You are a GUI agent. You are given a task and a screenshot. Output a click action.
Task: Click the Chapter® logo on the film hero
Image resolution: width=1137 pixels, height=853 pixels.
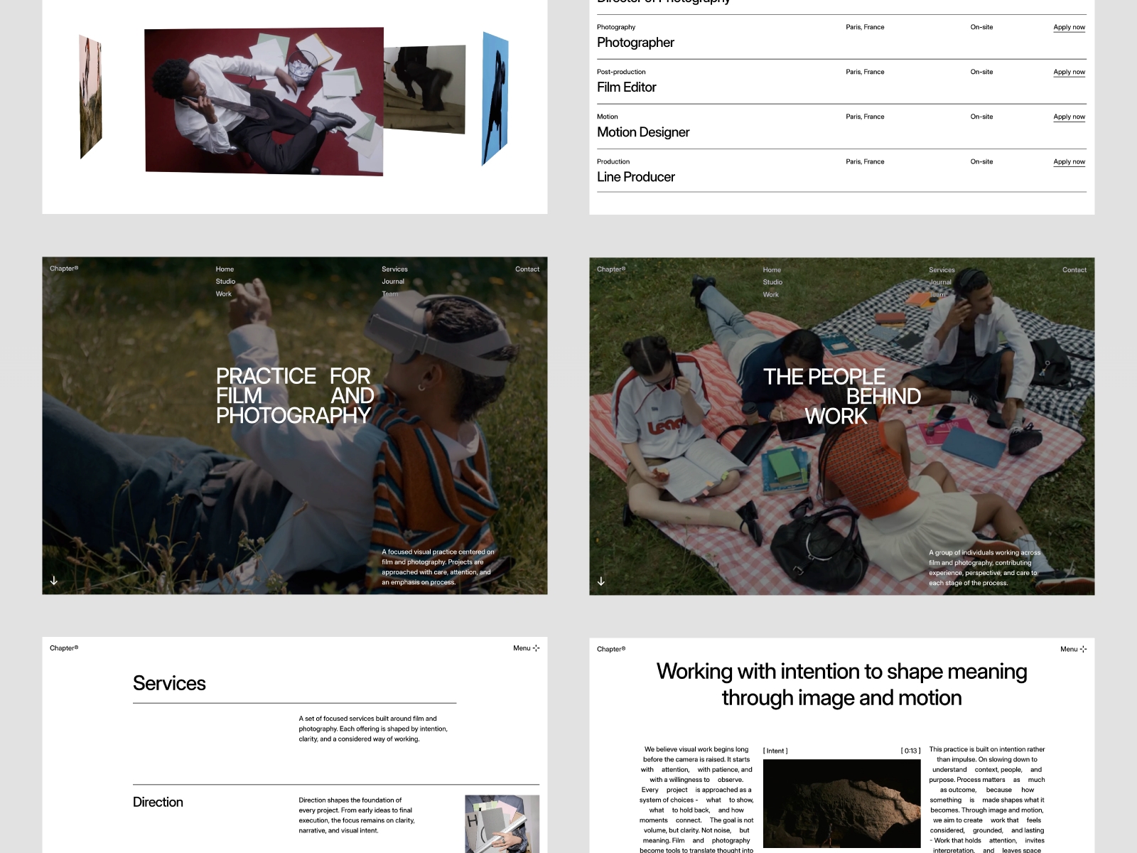click(x=63, y=269)
